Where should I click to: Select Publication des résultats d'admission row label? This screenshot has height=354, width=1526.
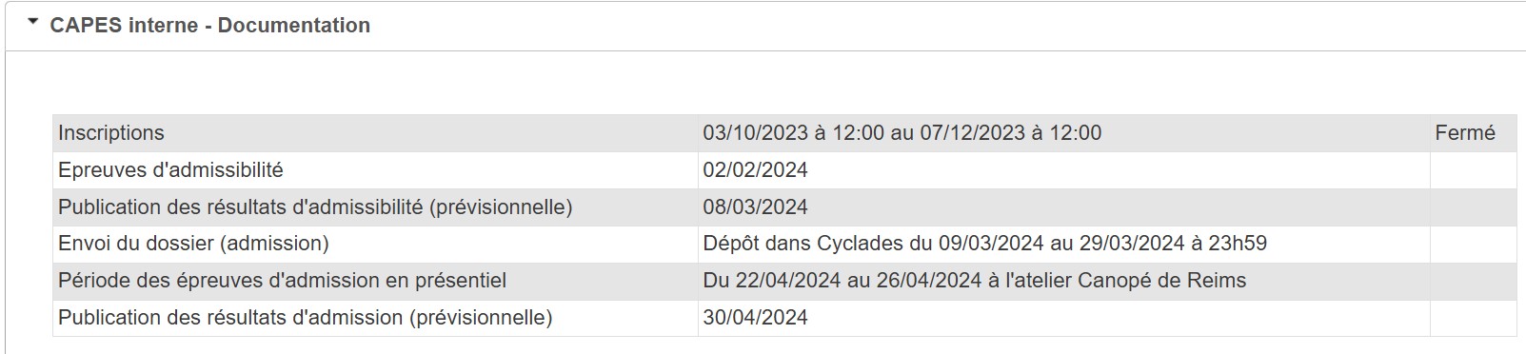click(305, 318)
